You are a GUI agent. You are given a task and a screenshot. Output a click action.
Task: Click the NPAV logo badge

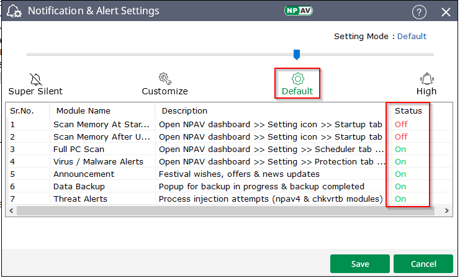299,11
